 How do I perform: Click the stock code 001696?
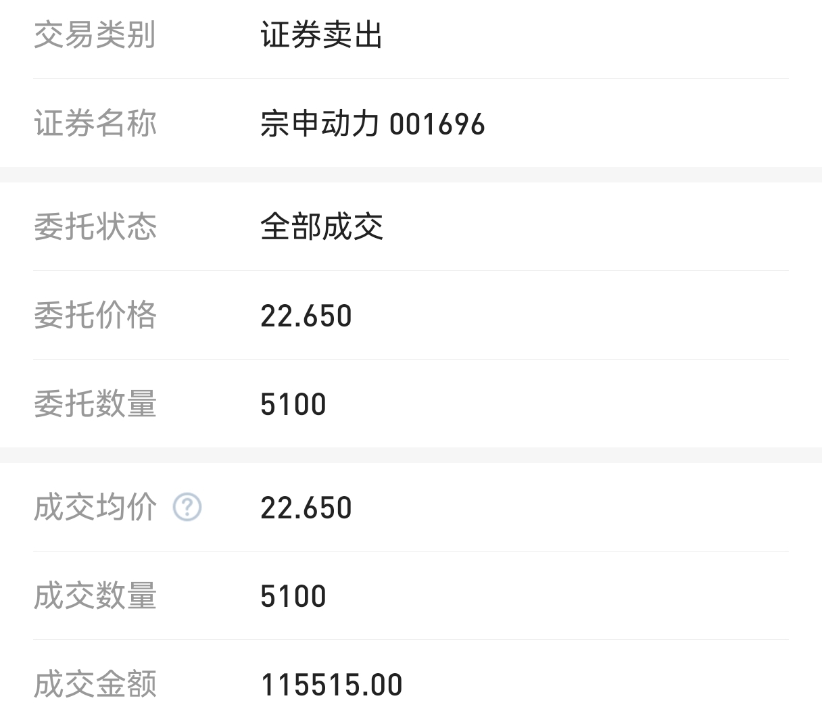click(x=437, y=125)
